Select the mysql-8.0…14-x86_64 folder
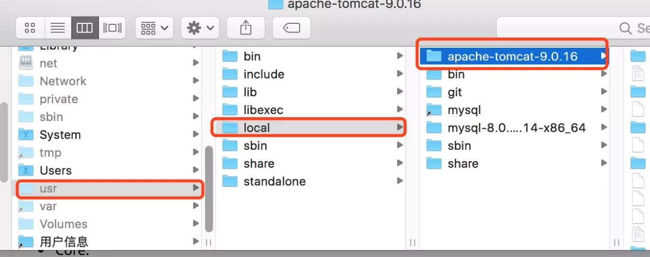 pyautogui.click(x=514, y=128)
